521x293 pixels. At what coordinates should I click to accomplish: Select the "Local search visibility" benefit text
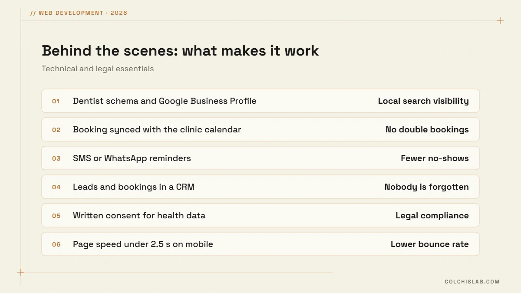click(x=423, y=101)
